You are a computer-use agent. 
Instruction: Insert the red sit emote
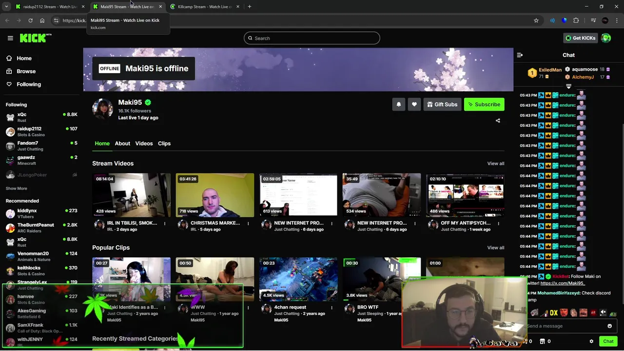click(593, 313)
